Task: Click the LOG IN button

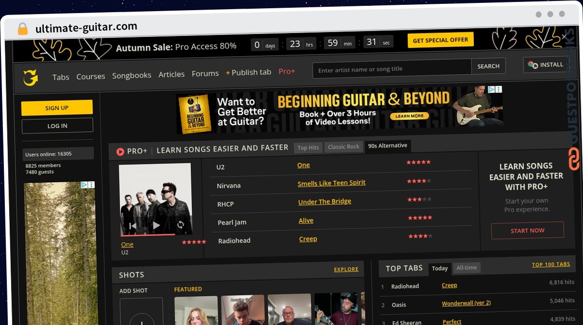Action: (57, 126)
